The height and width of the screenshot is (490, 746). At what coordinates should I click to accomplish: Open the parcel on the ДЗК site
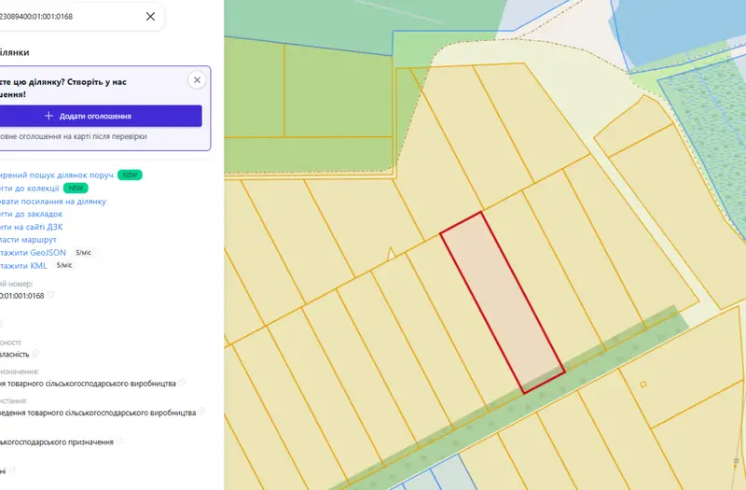pyautogui.click(x=32, y=227)
